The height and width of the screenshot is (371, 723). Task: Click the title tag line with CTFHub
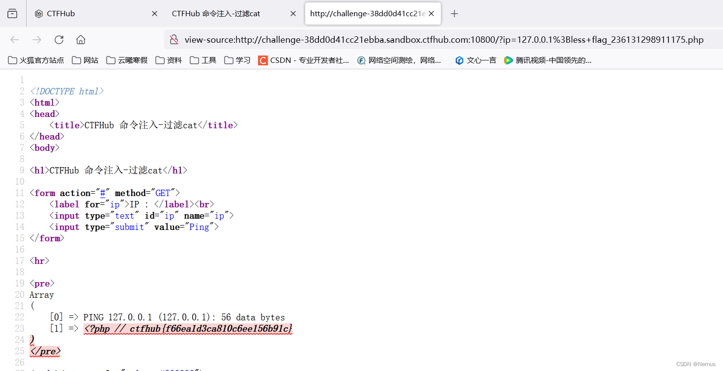pyautogui.click(x=143, y=125)
